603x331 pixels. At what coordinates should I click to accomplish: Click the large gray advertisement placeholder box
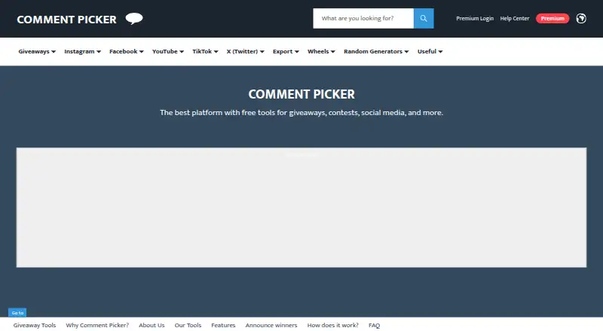(x=301, y=208)
